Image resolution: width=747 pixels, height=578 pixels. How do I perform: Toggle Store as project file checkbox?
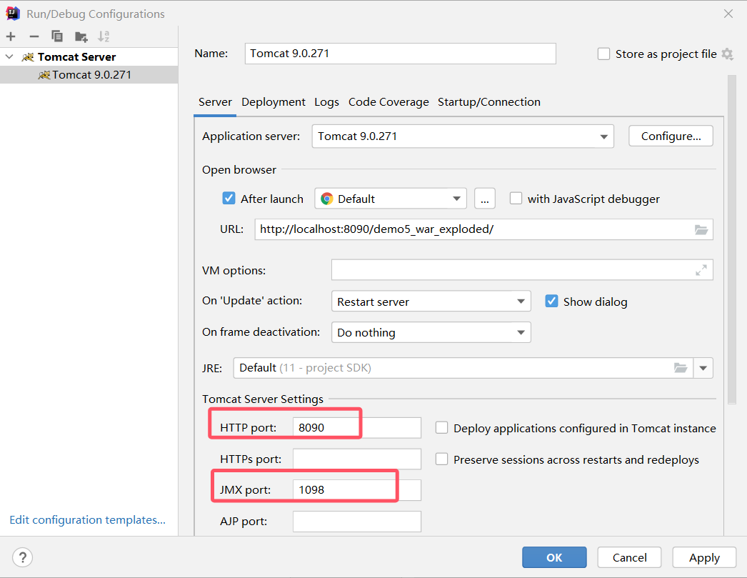pyautogui.click(x=603, y=54)
